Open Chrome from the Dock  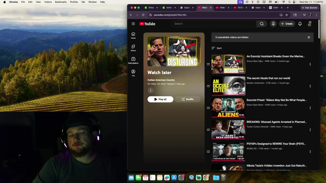click(206, 178)
